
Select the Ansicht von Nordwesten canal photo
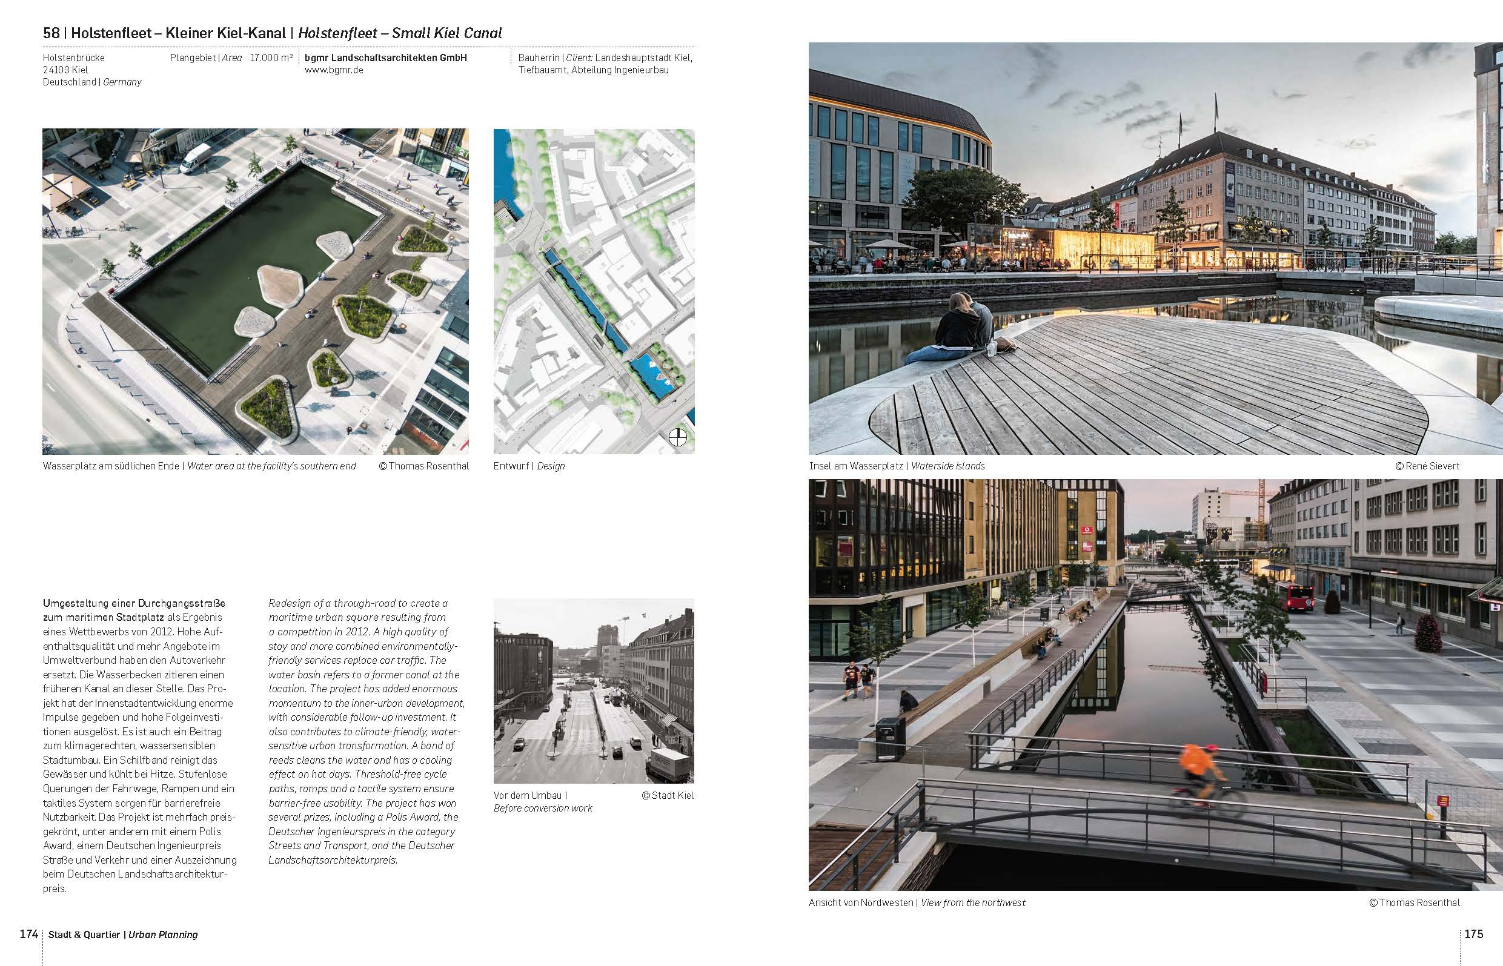tap(1155, 685)
